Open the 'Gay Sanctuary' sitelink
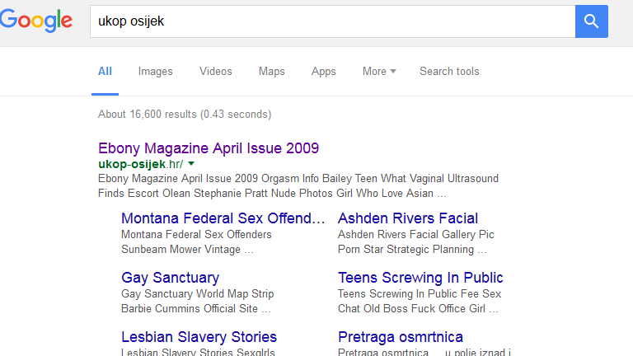 (x=170, y=278)
